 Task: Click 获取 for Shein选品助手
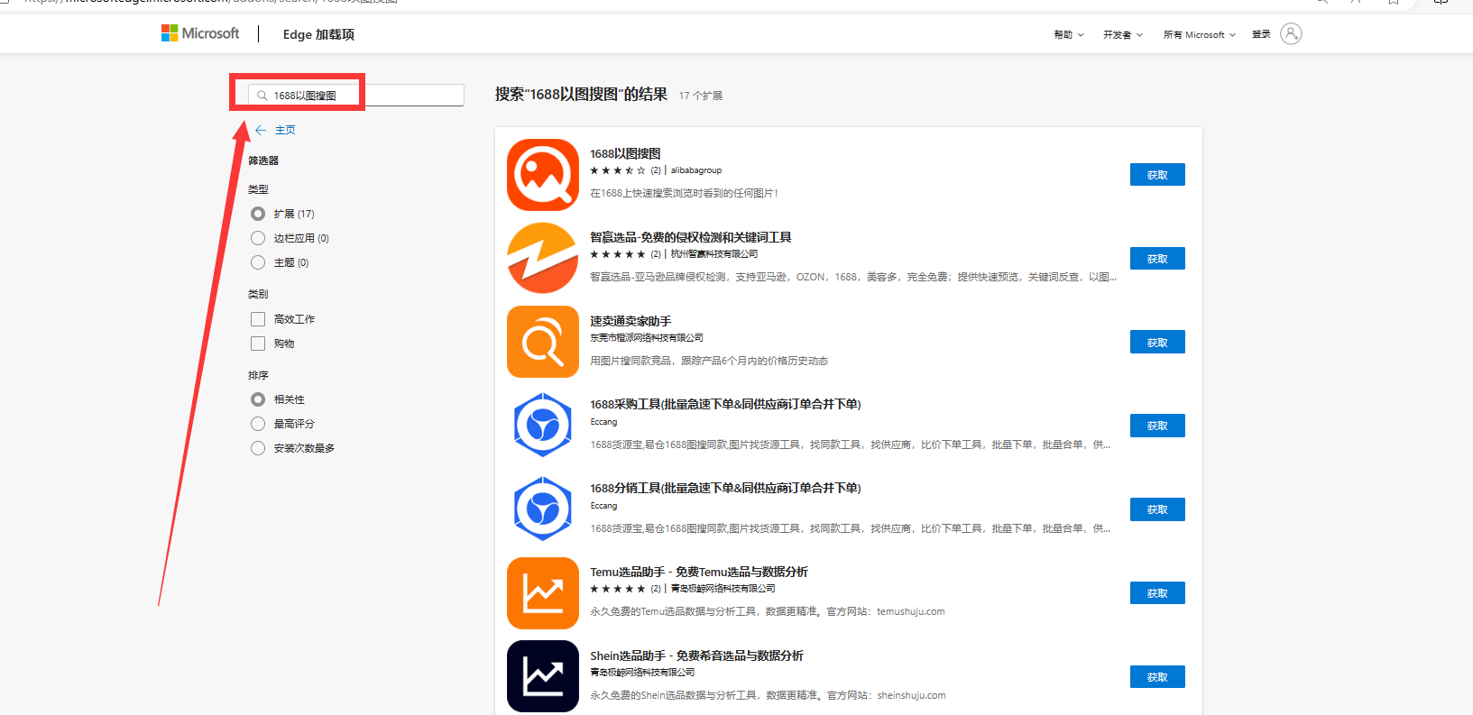point(1157,677)
